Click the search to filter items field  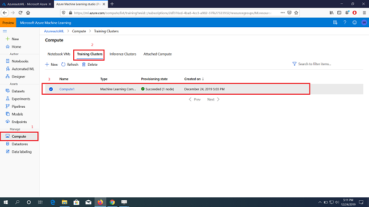tap(315, 64)
